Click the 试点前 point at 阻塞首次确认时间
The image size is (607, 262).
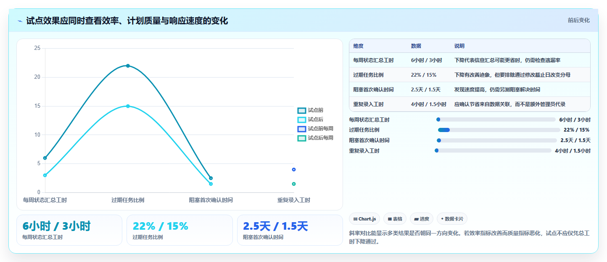[x=211, y=178]
